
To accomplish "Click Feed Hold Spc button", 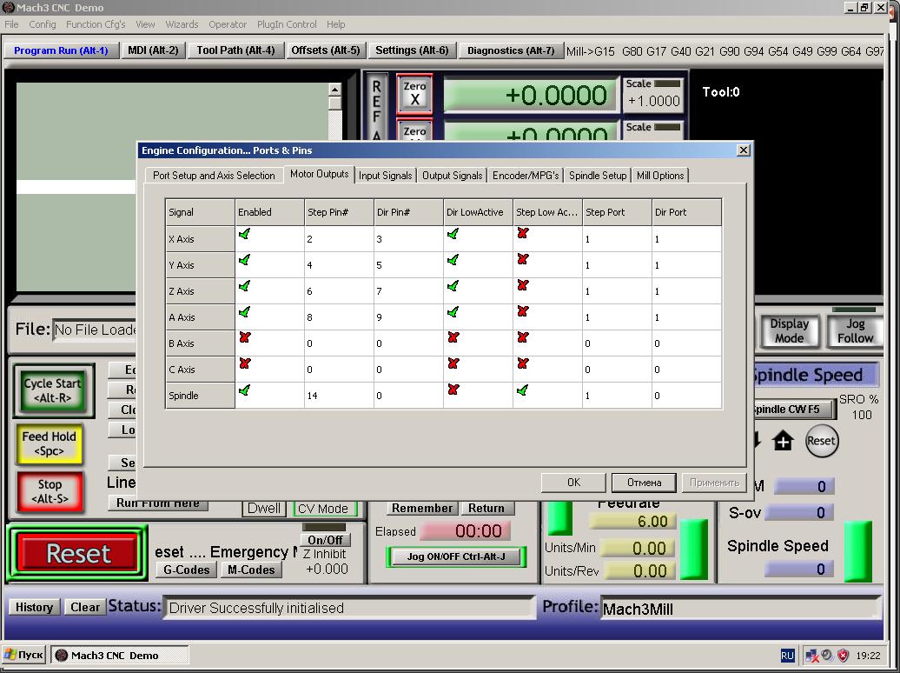I will [49, 443].
